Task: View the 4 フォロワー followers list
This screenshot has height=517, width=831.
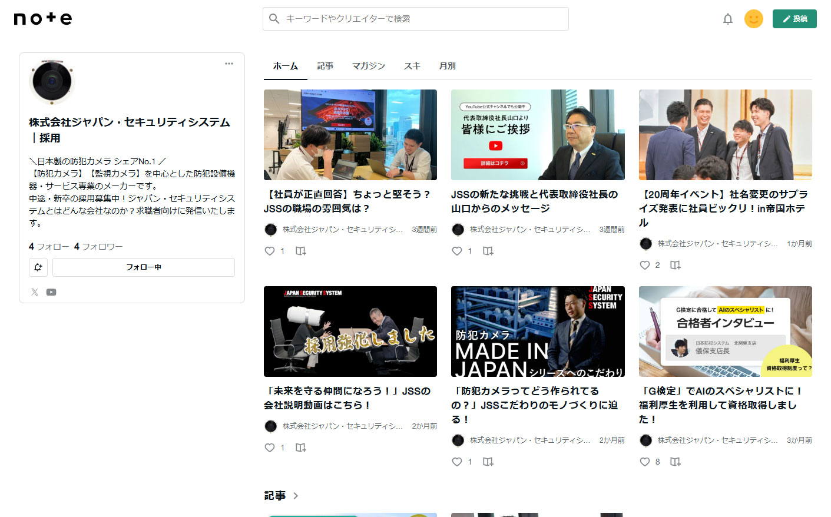Action: click(x=98, y=247)
